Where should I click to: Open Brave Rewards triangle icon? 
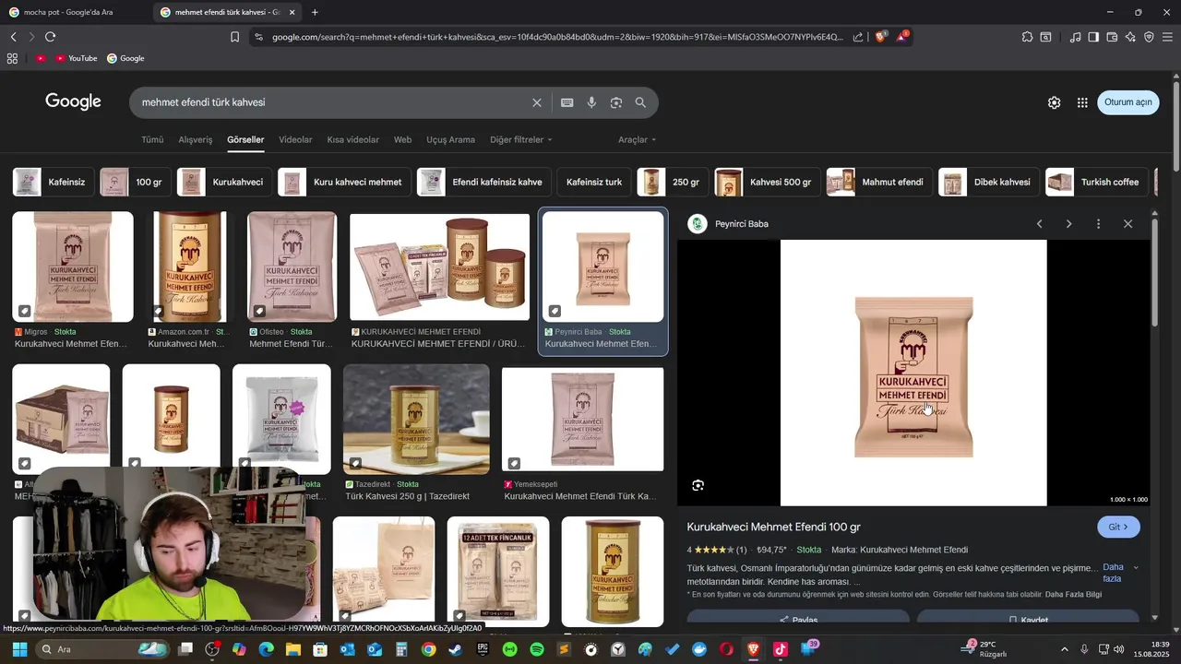902,37
